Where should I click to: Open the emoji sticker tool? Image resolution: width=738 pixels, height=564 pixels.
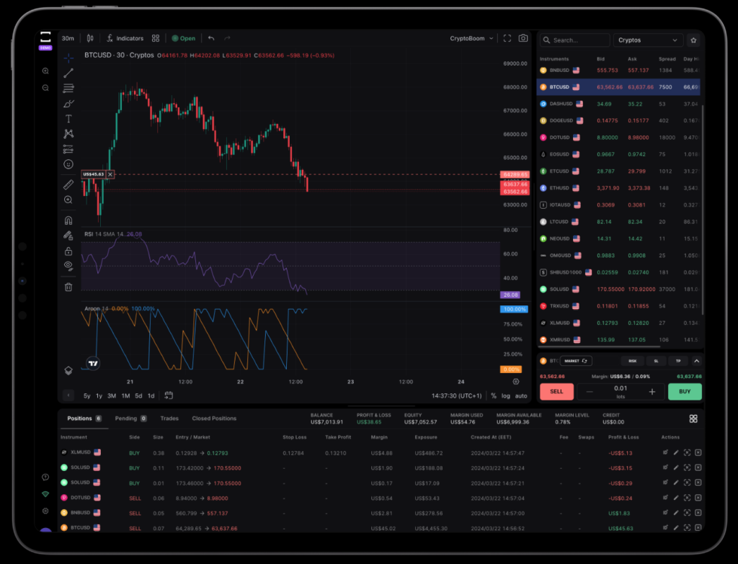(68, 164)
